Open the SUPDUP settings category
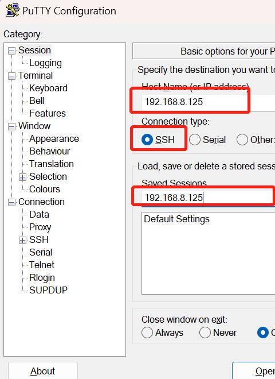 tap(48, 290)
